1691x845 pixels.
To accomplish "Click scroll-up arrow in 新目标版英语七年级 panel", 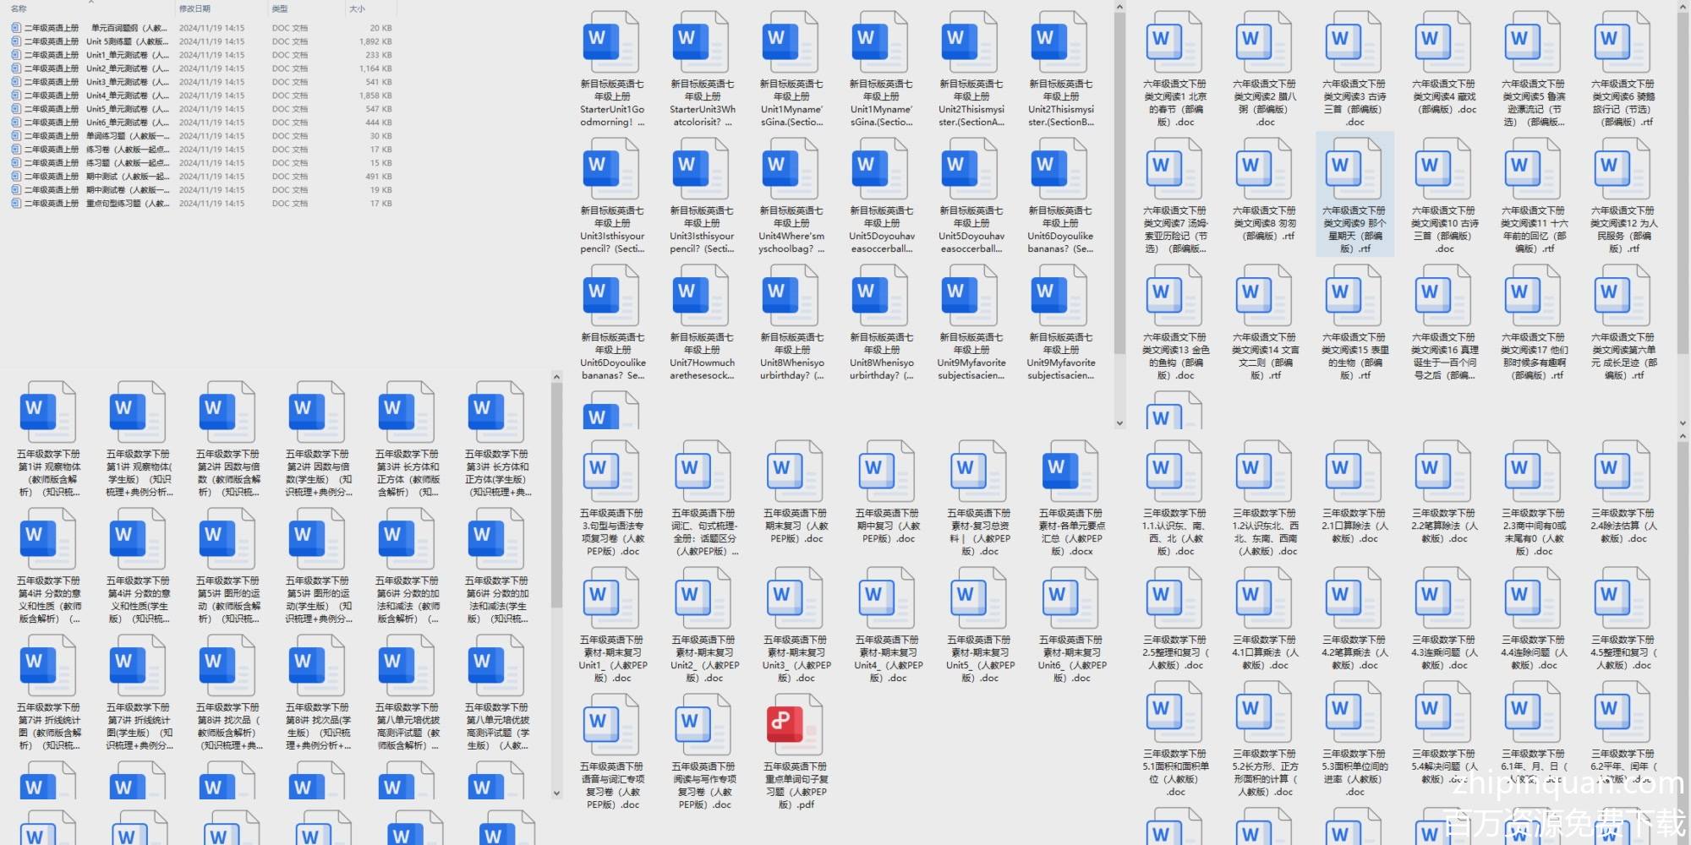I will point(1119,7).
